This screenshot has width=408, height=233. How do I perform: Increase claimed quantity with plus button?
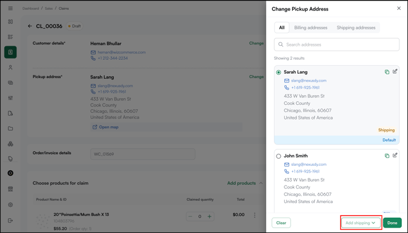209,217
